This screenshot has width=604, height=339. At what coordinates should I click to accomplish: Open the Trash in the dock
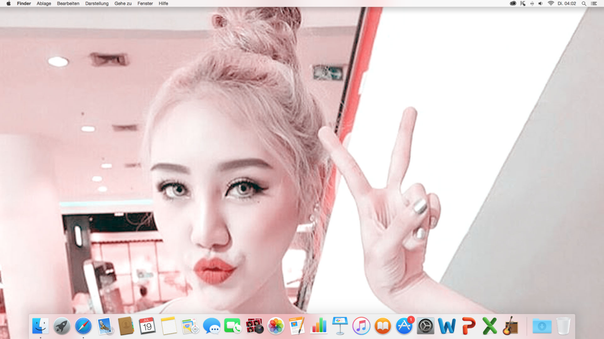[x=563, y=326]
